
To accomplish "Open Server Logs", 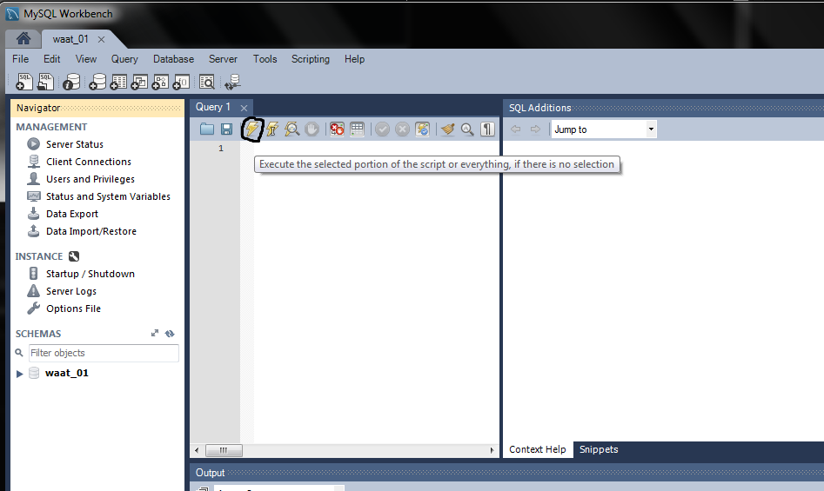I will (71, 290).
